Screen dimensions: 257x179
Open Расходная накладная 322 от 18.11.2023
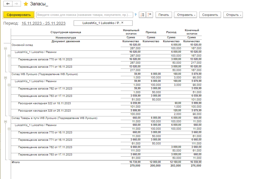(x=44, y=103)
